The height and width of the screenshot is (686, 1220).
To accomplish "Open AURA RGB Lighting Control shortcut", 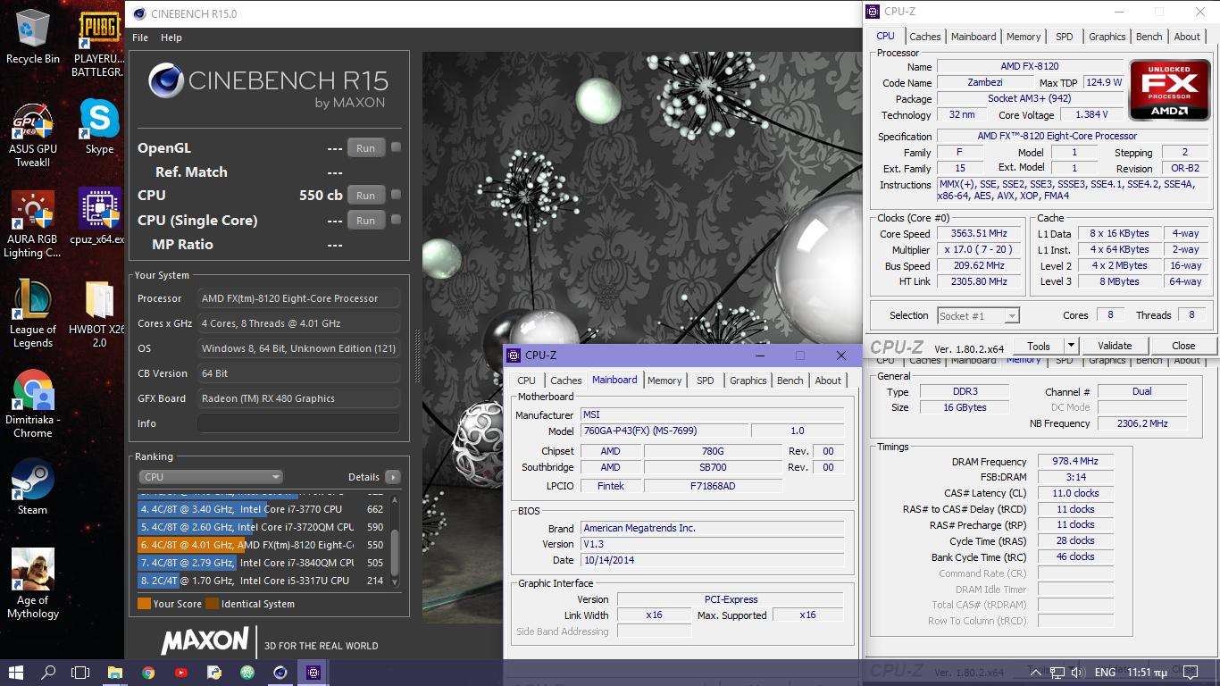I will coord(33,223).
